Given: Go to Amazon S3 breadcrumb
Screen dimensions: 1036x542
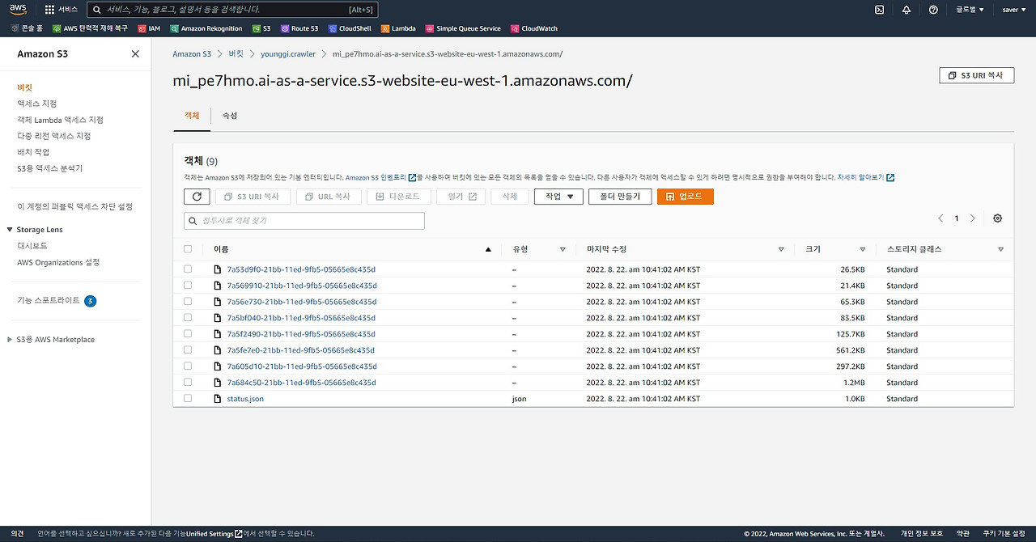Looking at the screenshot, I should coord(192,54).
